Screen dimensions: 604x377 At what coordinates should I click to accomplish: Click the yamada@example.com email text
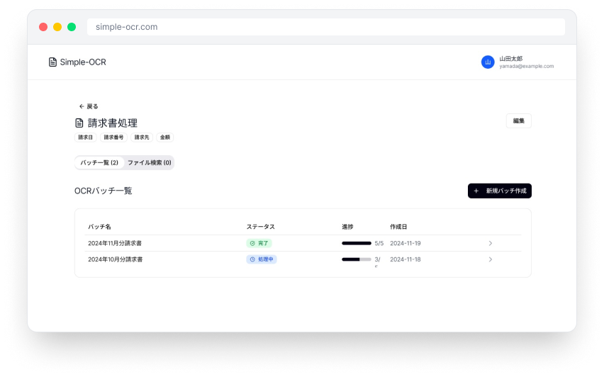527,66
